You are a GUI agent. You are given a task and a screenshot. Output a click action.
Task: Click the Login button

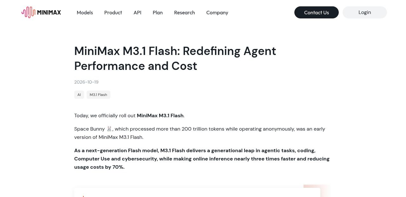pyautogui.click(x=365, y=12)
